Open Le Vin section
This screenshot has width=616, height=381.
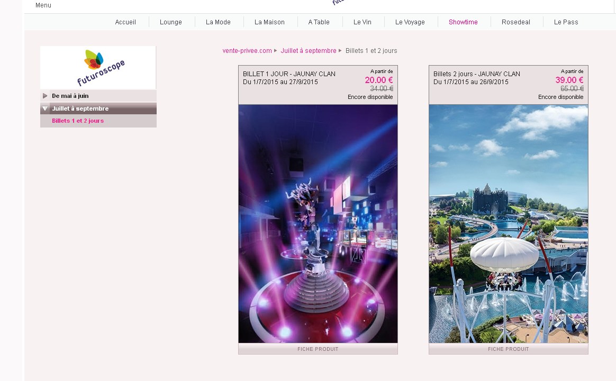(x=363, y=22)
